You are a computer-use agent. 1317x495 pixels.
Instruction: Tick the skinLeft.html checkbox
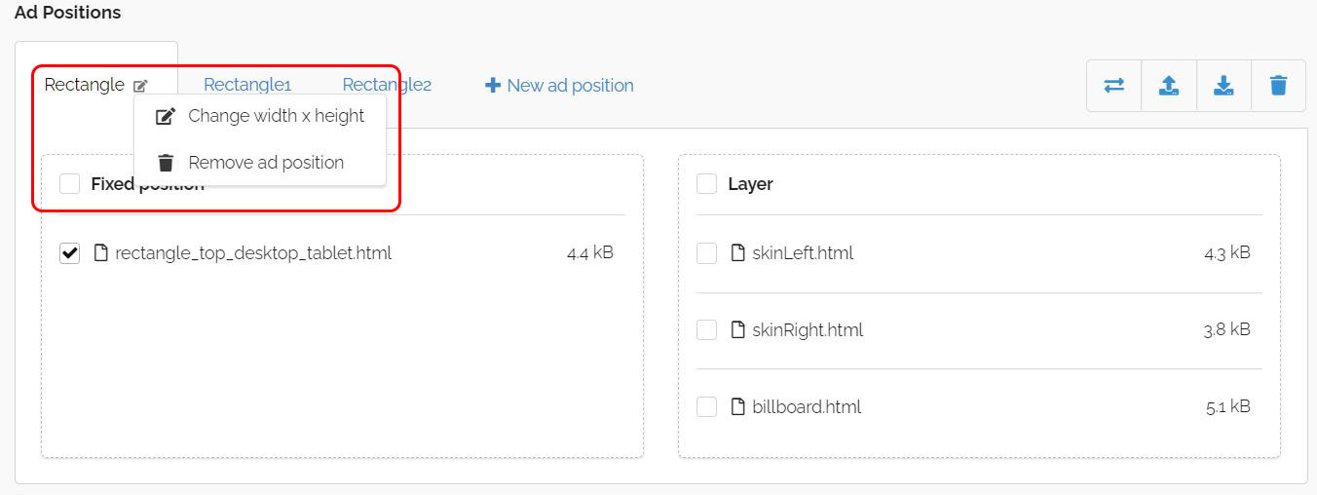click(707, 253)
